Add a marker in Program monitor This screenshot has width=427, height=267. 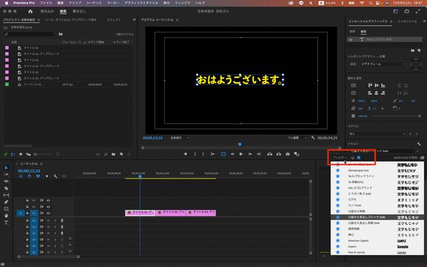tap(186, 154)
